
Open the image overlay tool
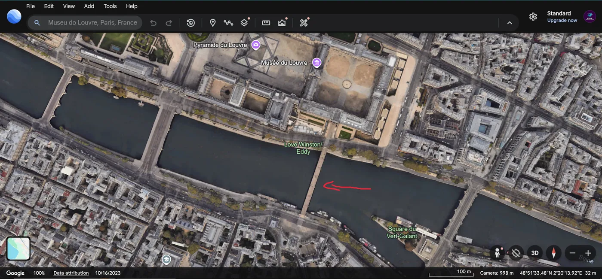point(282,22)
